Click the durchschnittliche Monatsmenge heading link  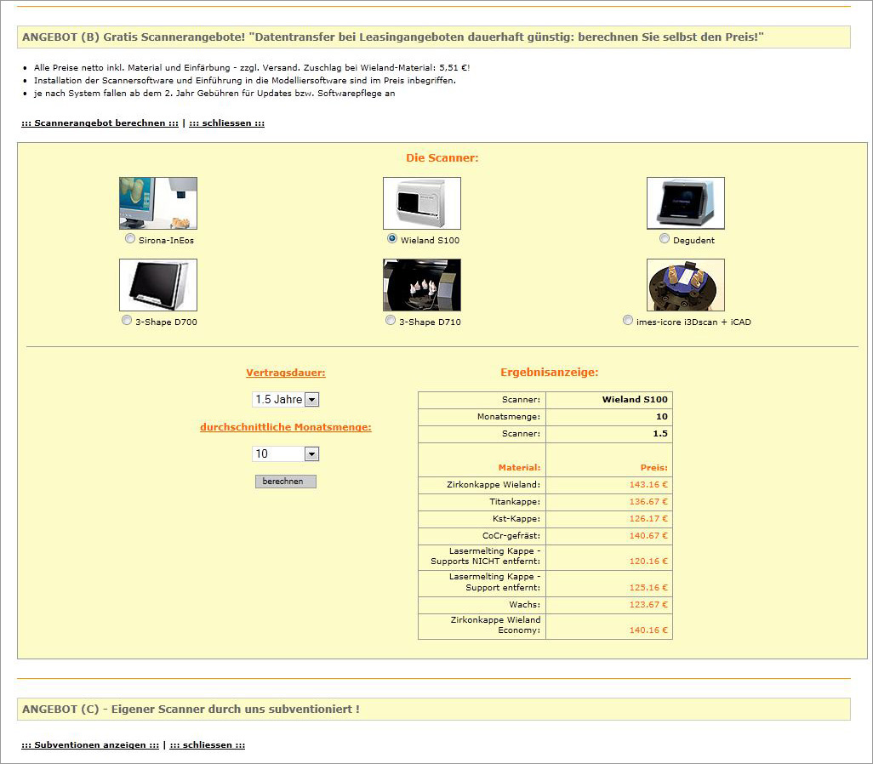coord(286,427)
